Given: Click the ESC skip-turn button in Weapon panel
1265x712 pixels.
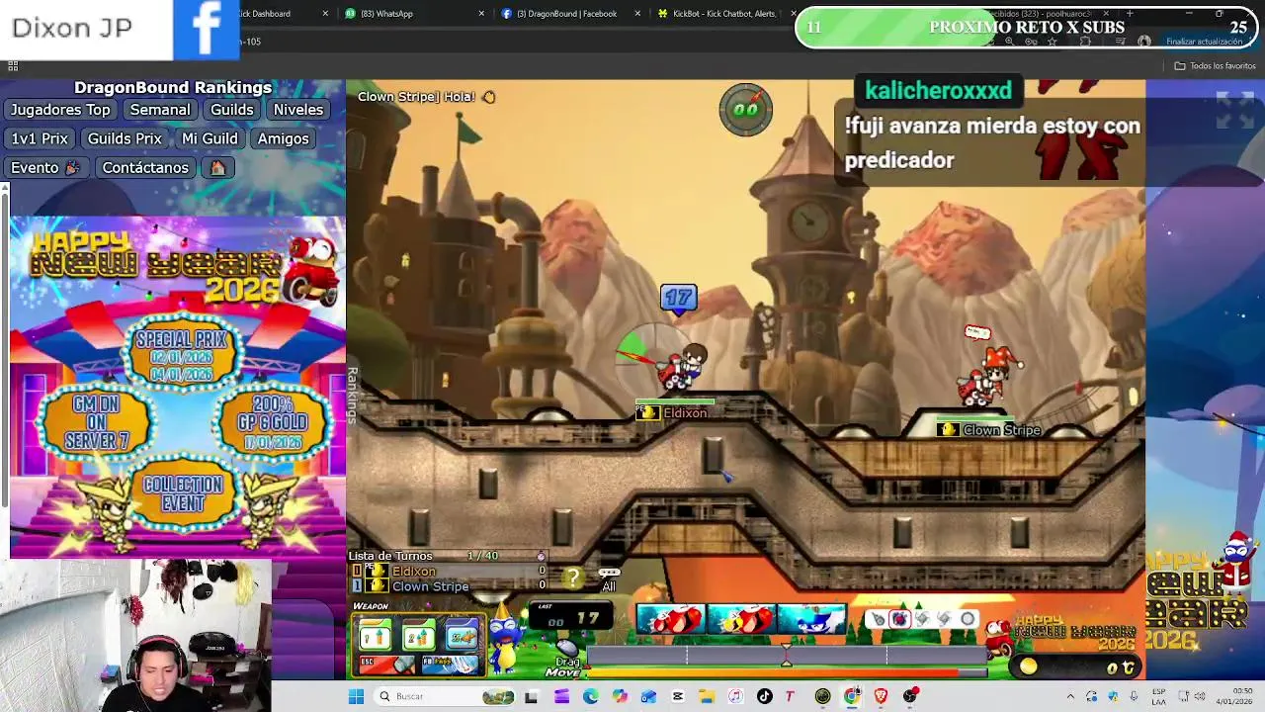Looking at the screenshot, I should click(386, 665).
